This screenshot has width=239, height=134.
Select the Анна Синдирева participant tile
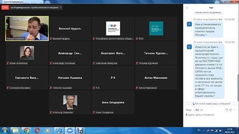point(113,102)
